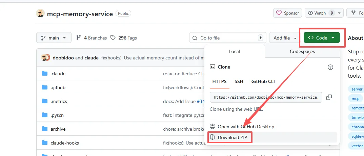Click the chroma topic tag
The width and height of the screenshot is (364, 156).
click(357, 127)
